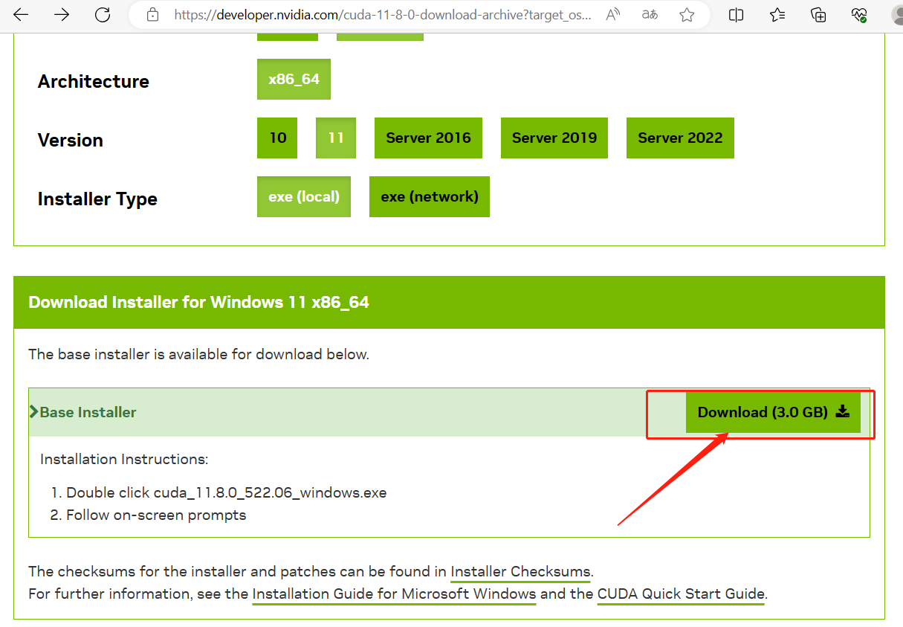The image size is (903, 627).
Task: Open Installation Guide for Microsoft Windows
Action: tap(394, 594)
